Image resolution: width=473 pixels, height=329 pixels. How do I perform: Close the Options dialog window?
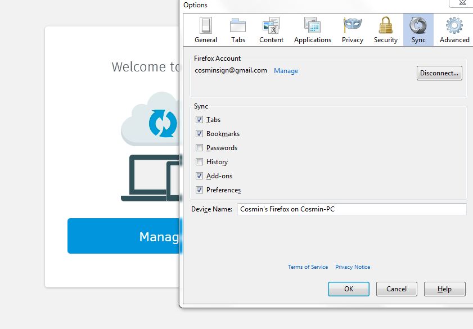pos(462,3)
